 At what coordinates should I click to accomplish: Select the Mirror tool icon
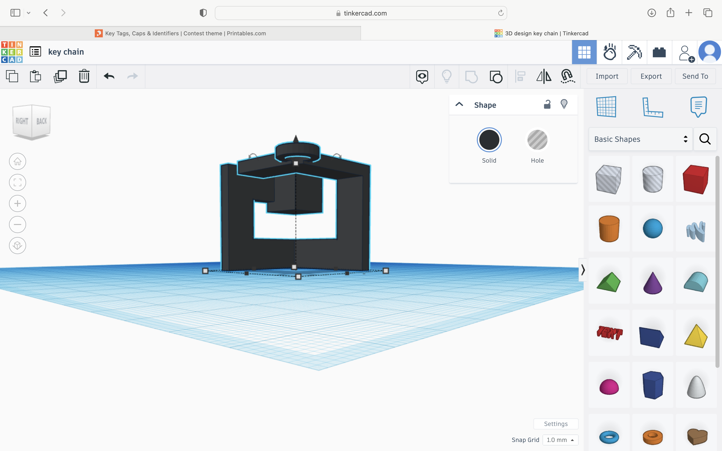pos(544,76)
